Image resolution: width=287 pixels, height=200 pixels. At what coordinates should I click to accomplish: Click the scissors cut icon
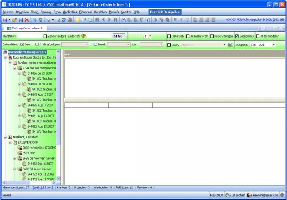(x=155, y=20)
